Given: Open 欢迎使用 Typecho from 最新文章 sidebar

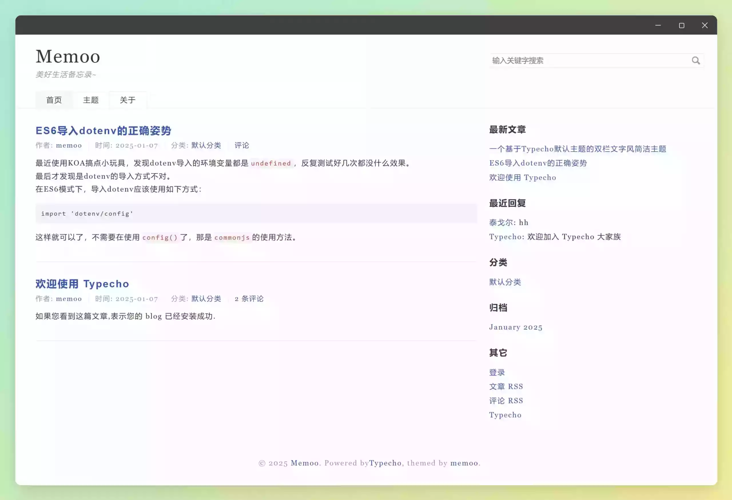Looking at the screenshot, I should pos(522,177).
